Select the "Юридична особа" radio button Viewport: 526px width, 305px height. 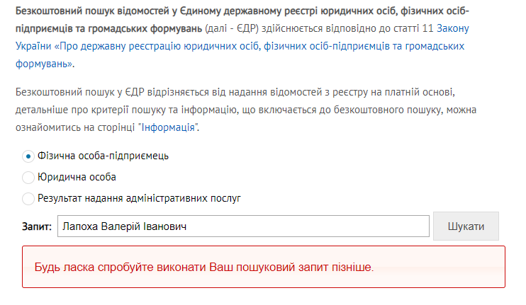tap(28, 177)
